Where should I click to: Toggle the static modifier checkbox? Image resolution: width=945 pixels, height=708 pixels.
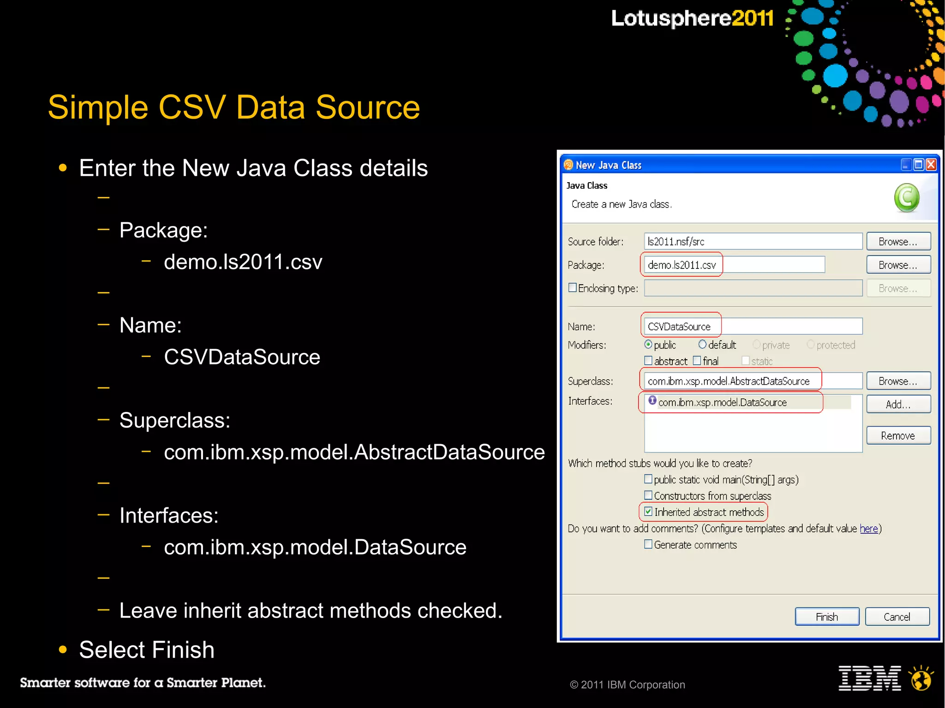[746, 360]
